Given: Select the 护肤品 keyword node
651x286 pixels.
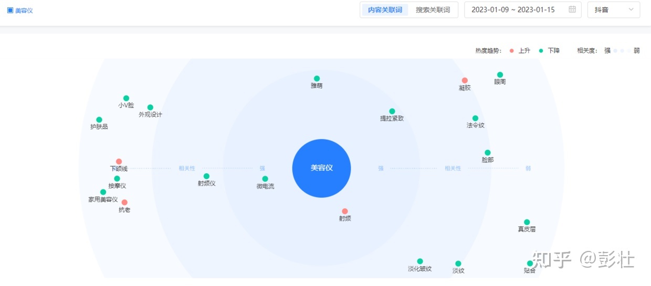Looking at the screenshot, I should [x=99, y=119].
